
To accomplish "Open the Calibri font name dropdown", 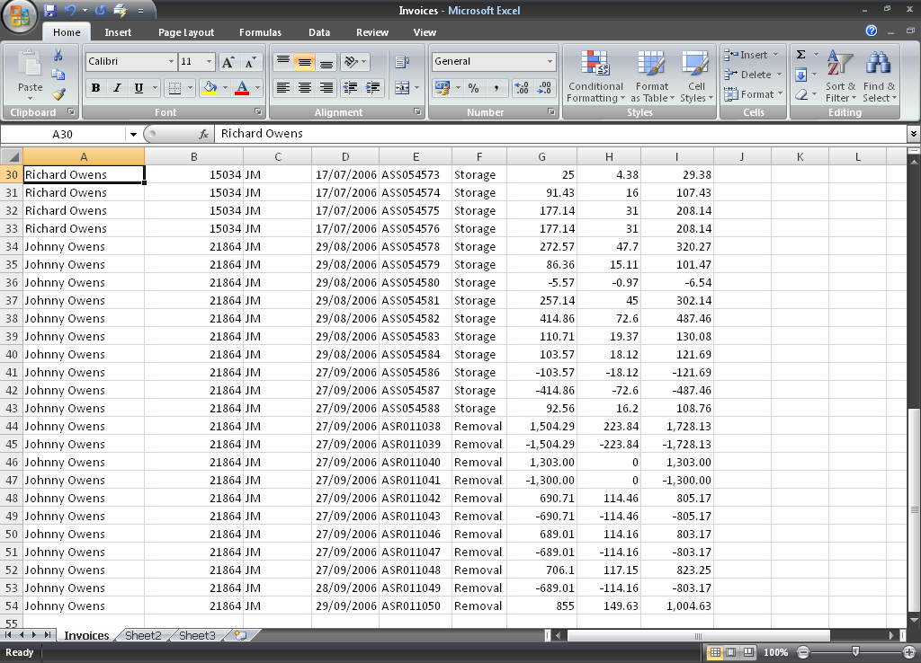I will tap(171, 62).
